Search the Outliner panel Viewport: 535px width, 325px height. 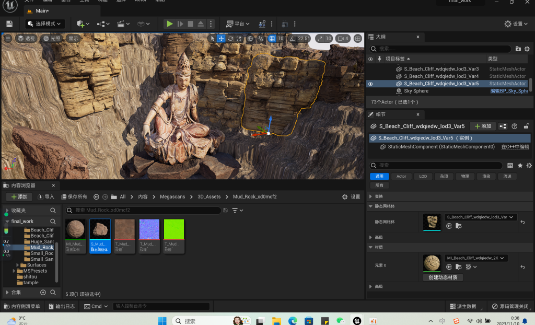click(440, 49)
